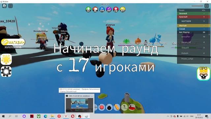This screenshot has height=119, width=211.
Task: Click the purple super pass icon
Action: [109, 10]
